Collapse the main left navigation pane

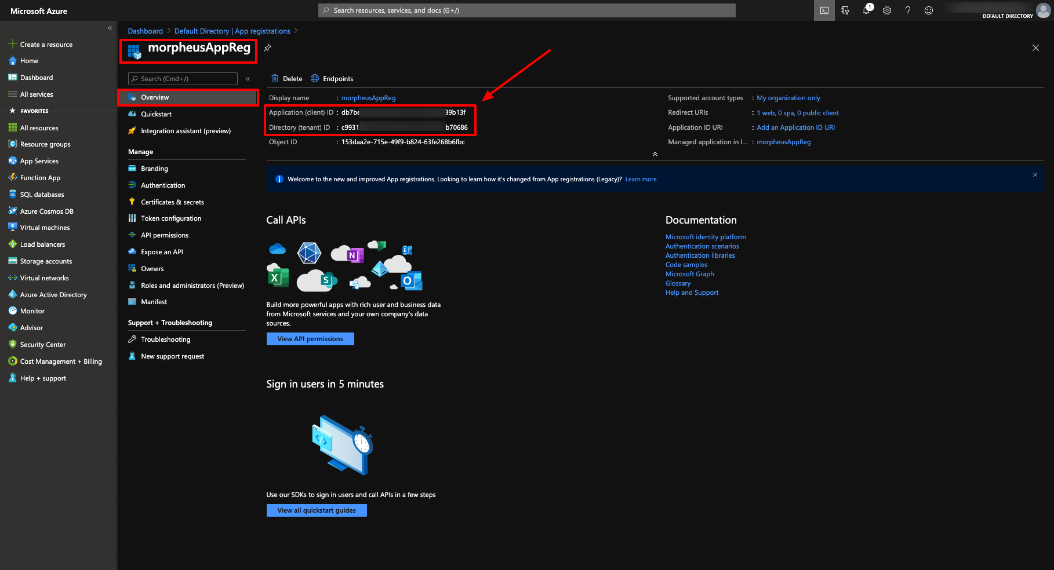tap(110, 28)
